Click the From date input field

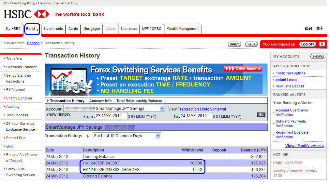click(111, 116)
